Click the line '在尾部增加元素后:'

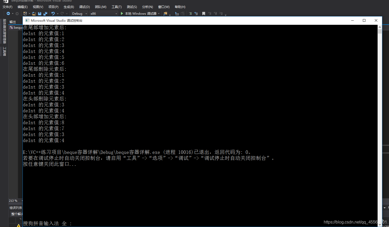point(45,27)
